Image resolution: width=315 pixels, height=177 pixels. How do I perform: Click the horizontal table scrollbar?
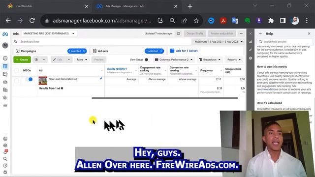tap(165, 98)
